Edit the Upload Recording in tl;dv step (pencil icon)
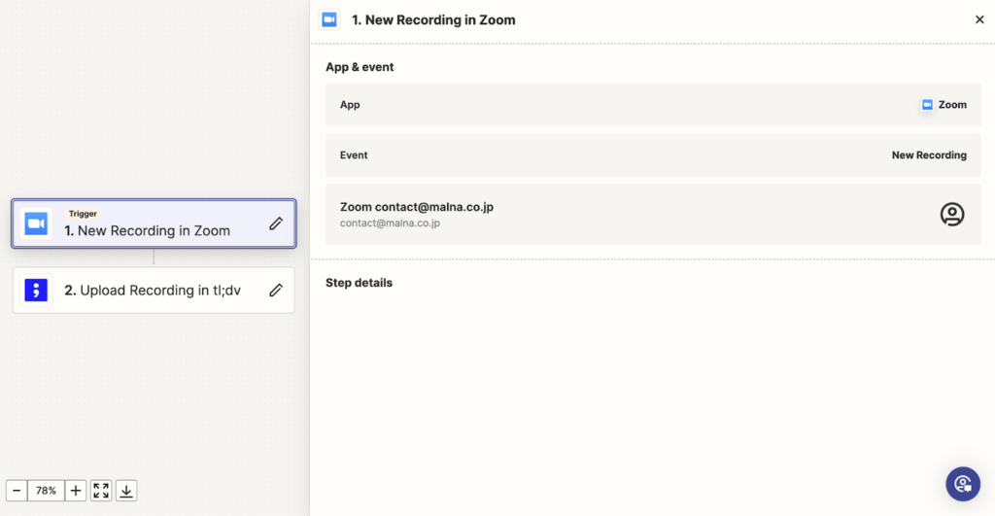 pyautogui.click(x=276, y=290)
